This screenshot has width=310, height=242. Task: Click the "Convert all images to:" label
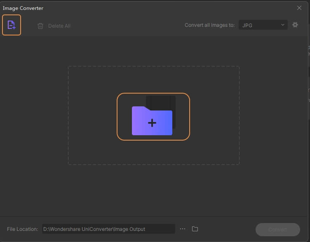coord(209,25)
